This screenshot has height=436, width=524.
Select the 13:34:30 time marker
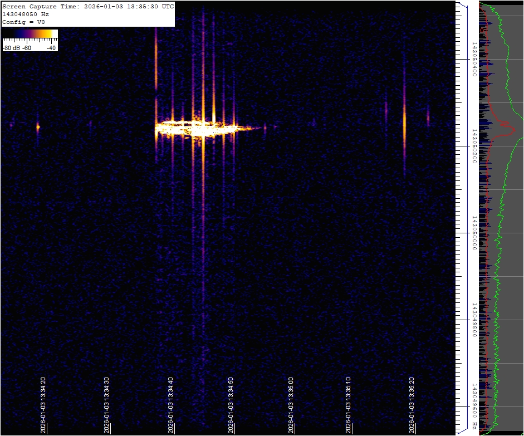point(106,404)
